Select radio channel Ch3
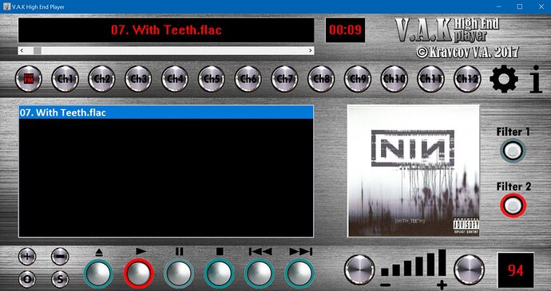The width and height of the screenshot is (551, 291). 138,79
